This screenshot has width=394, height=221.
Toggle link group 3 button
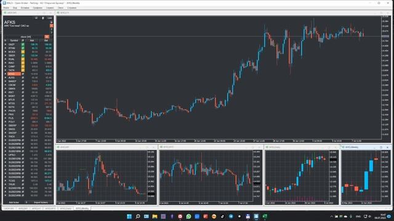52,33
